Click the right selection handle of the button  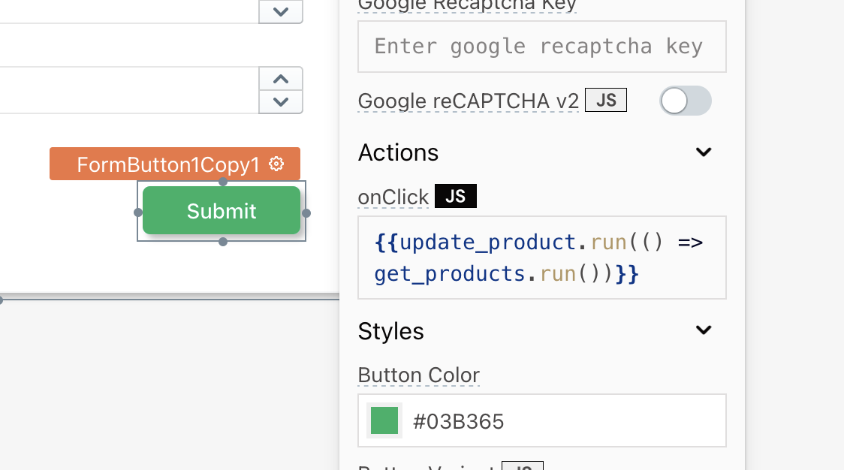click(x=306, y=211)
